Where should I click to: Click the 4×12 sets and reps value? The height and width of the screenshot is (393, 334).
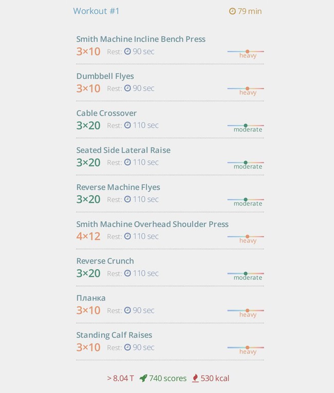pyautogui.click(x=88, y=236)
